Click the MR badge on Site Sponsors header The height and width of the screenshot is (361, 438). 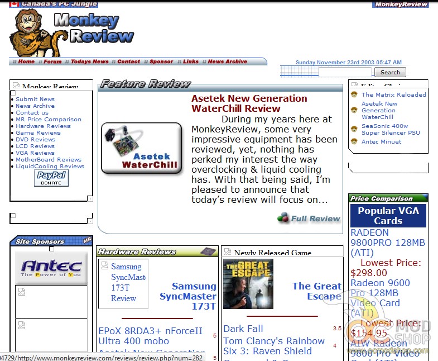click(x=87, y=240)
